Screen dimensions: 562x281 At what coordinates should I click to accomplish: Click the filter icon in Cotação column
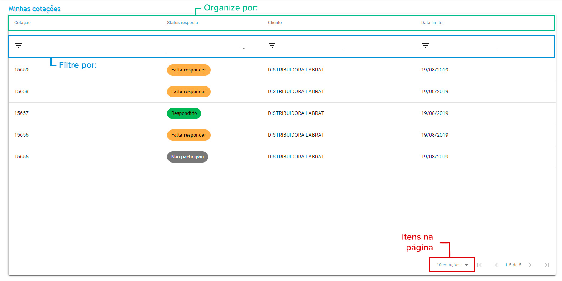pos(19,46)
